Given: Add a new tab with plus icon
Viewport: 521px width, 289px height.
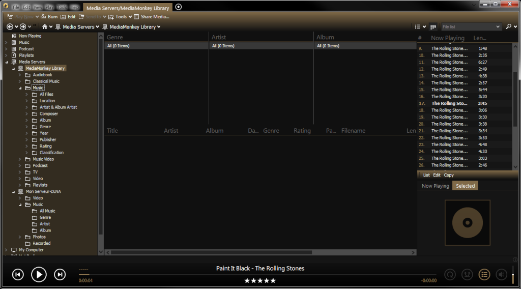Looking at the screenshot, I should coord(179,7).
